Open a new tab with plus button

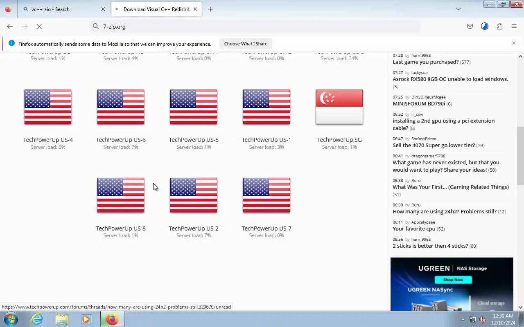[210, 9]
